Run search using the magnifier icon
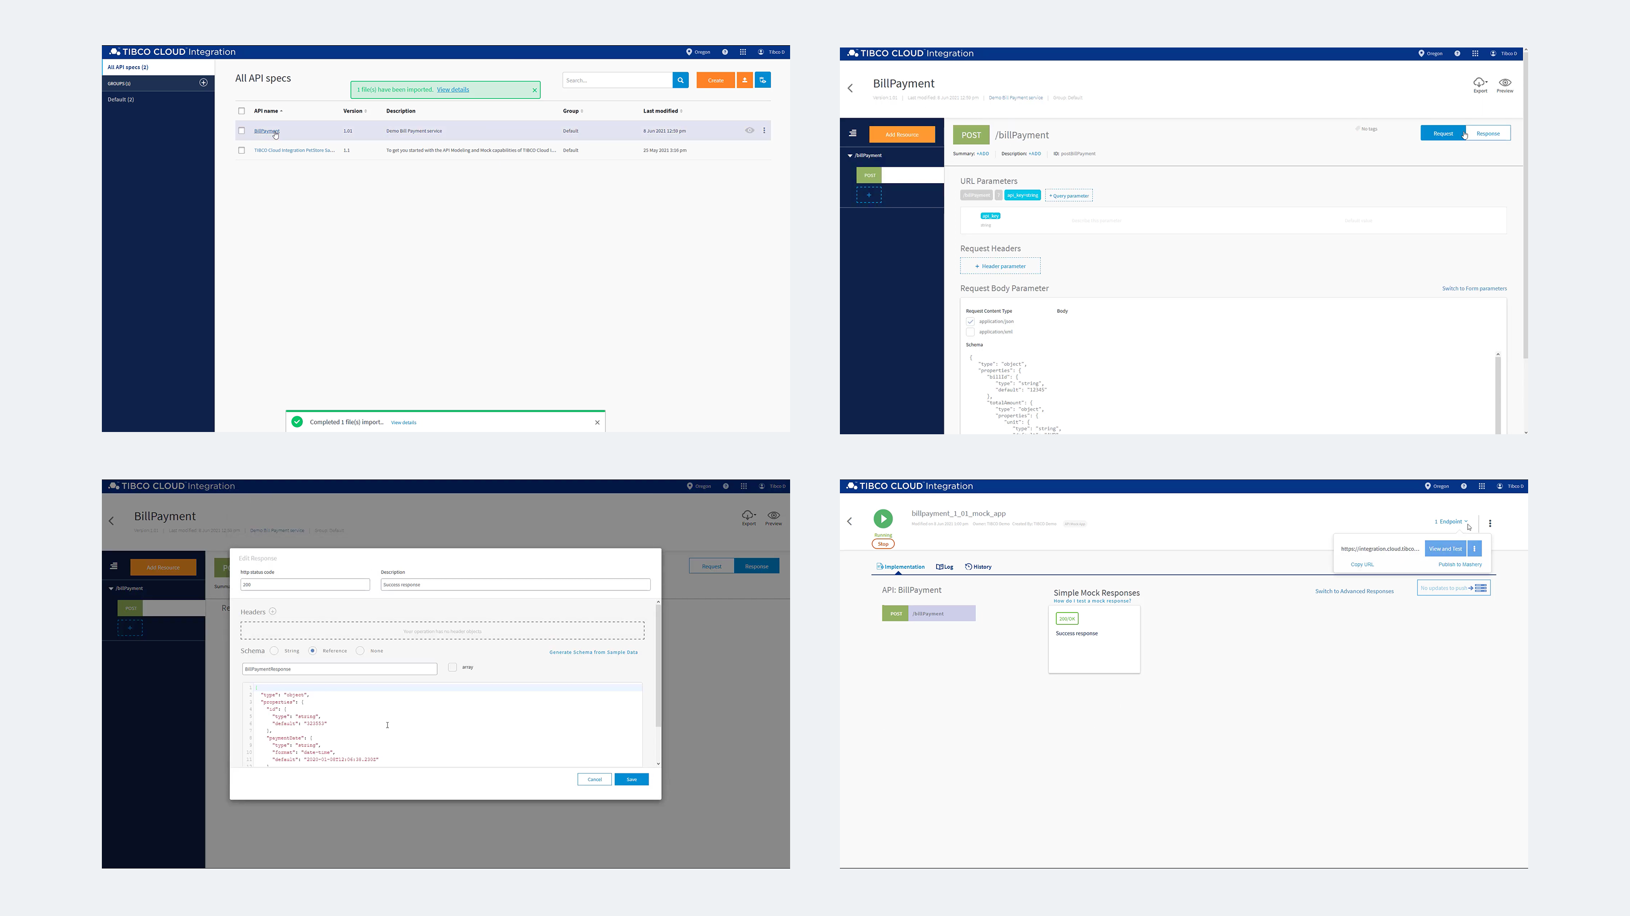This screenshot has height=916, width=1630. tap(680, 80)
